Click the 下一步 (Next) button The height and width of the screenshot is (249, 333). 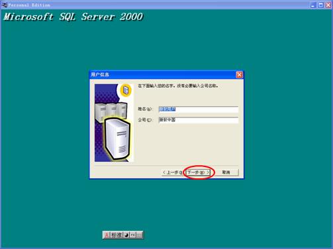198,172
